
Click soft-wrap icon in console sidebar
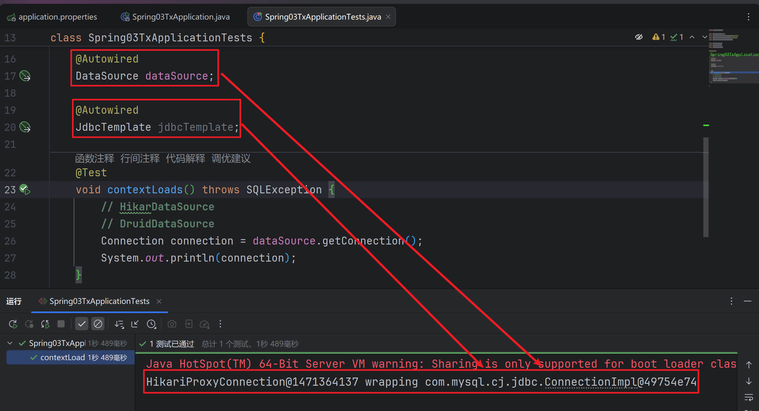749,397
